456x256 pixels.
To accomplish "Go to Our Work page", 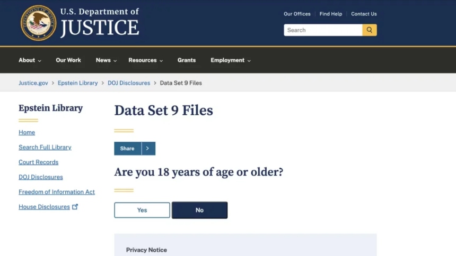I will 68,60.
